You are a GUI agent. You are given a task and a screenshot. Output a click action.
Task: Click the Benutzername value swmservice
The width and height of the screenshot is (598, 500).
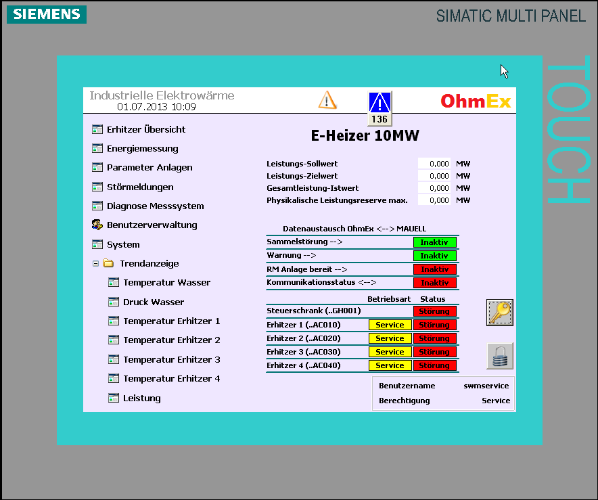point(486,386)
